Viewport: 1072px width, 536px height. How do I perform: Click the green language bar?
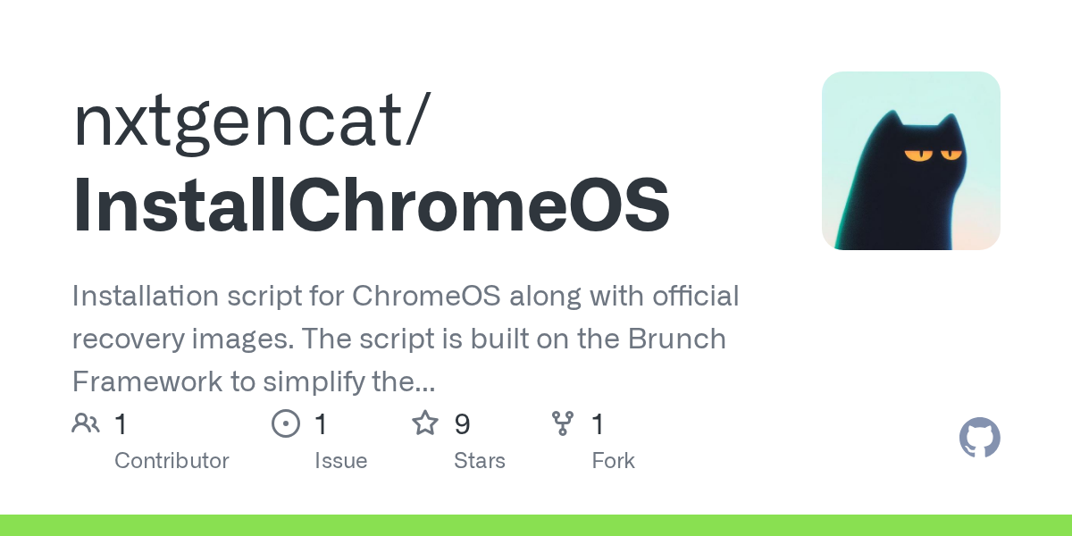point(536,525)
